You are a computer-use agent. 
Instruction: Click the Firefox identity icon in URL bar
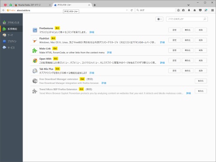[11, 10]
